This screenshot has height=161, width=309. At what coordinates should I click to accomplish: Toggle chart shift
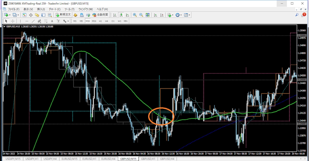point(161,15)
